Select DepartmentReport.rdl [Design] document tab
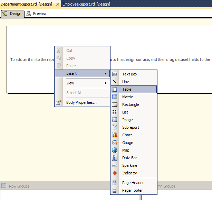 (x=26, y=4)
